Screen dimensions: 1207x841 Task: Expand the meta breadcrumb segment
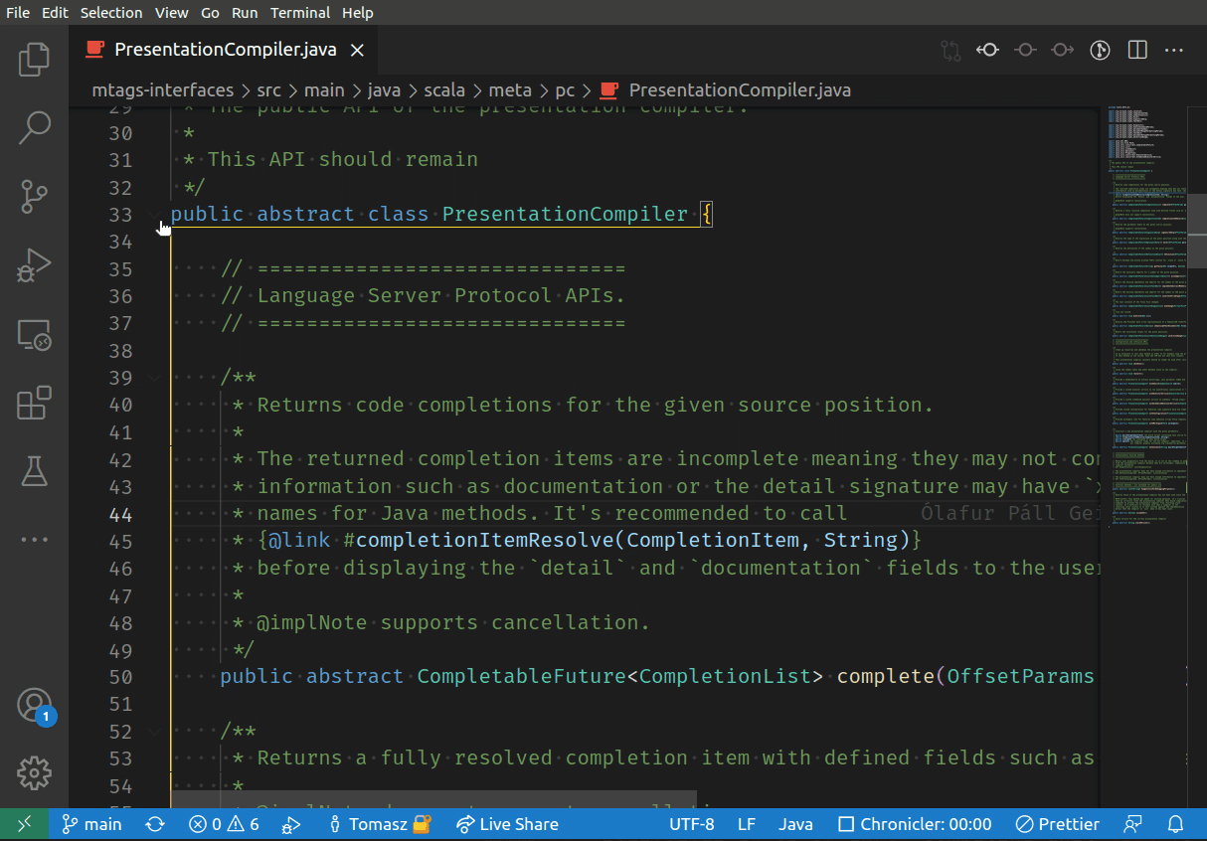[510, 90]
